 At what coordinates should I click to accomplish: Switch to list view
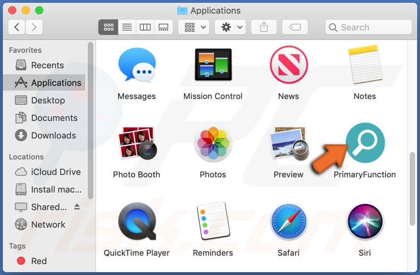[127, 27]
